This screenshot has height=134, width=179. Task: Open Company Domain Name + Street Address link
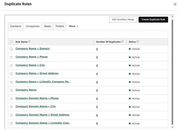click(42, 115)
